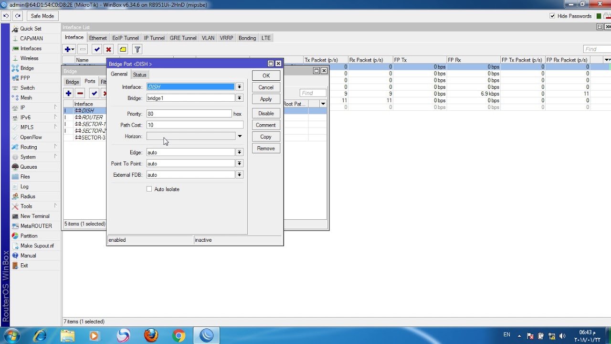Click the Windows Start button
This screenshot has height=344, width=611.
point(11,335)
